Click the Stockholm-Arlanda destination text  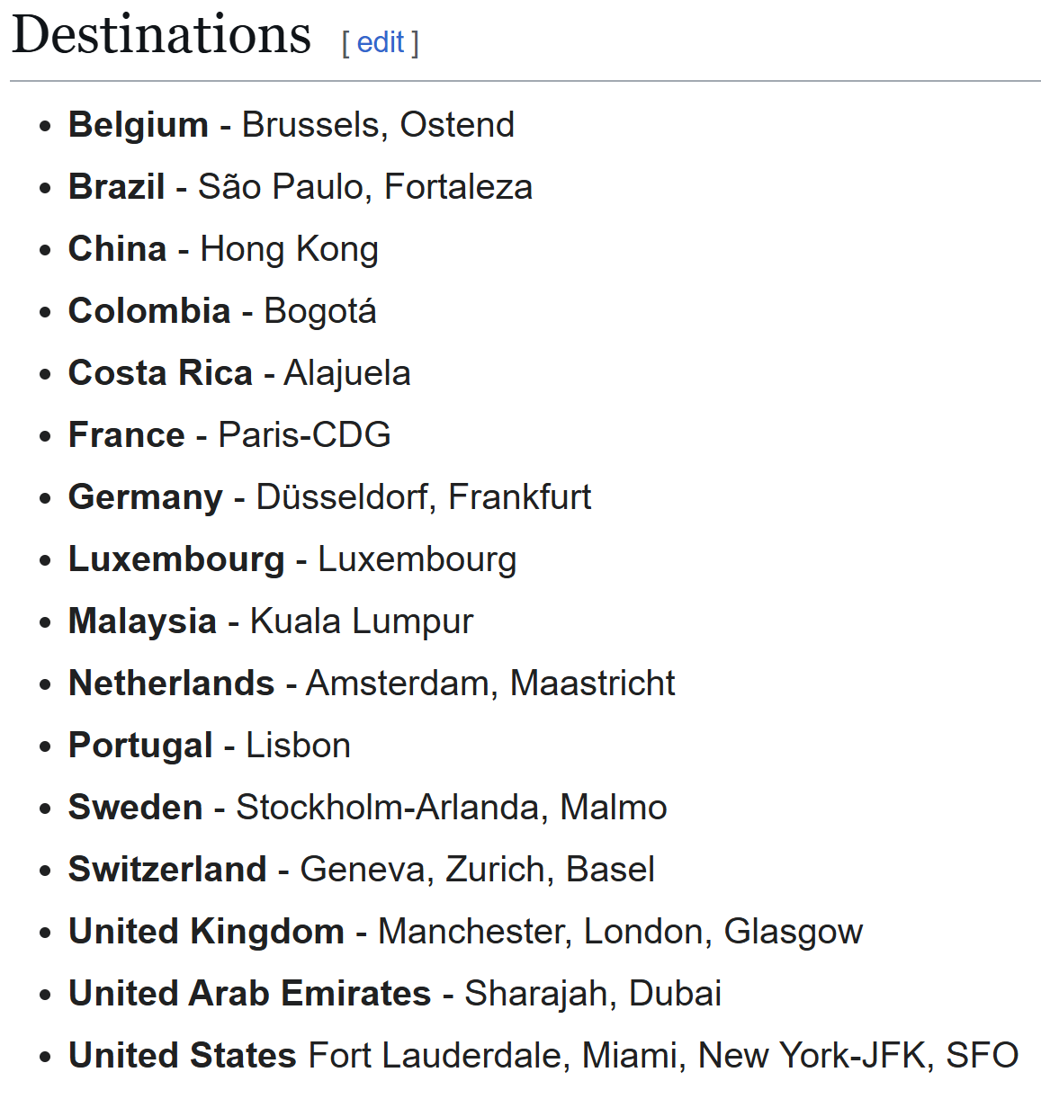[x=387, y=808]
